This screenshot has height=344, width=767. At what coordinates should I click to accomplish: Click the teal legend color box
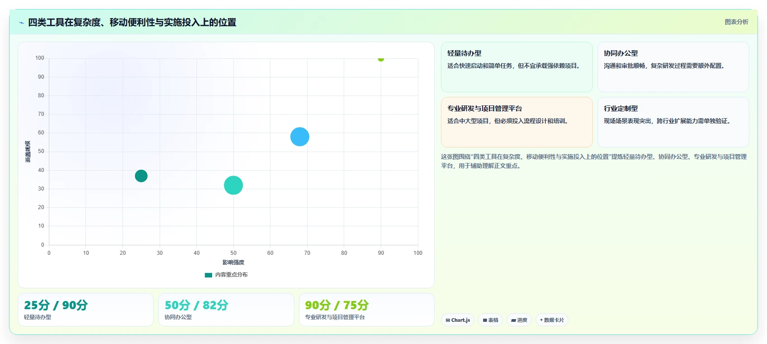pos(208,275)
